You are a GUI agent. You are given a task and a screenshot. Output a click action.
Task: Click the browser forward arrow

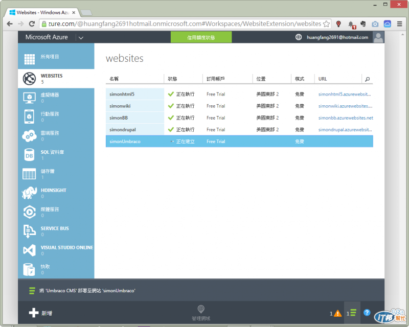pos(20,24)
